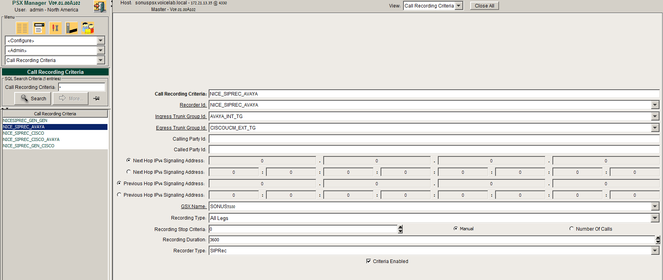Expand the Recorder Type dropdown
The height and width of the screenshot is (280, 663).
tap(655, 251)
